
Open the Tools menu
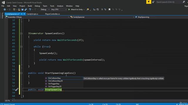(52, 6)
